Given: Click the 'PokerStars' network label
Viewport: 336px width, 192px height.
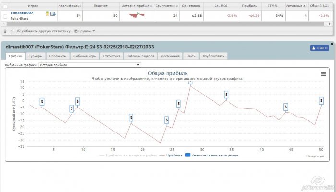Looking at the screenshot, I should pyautogui.click(x=19, y=19).
